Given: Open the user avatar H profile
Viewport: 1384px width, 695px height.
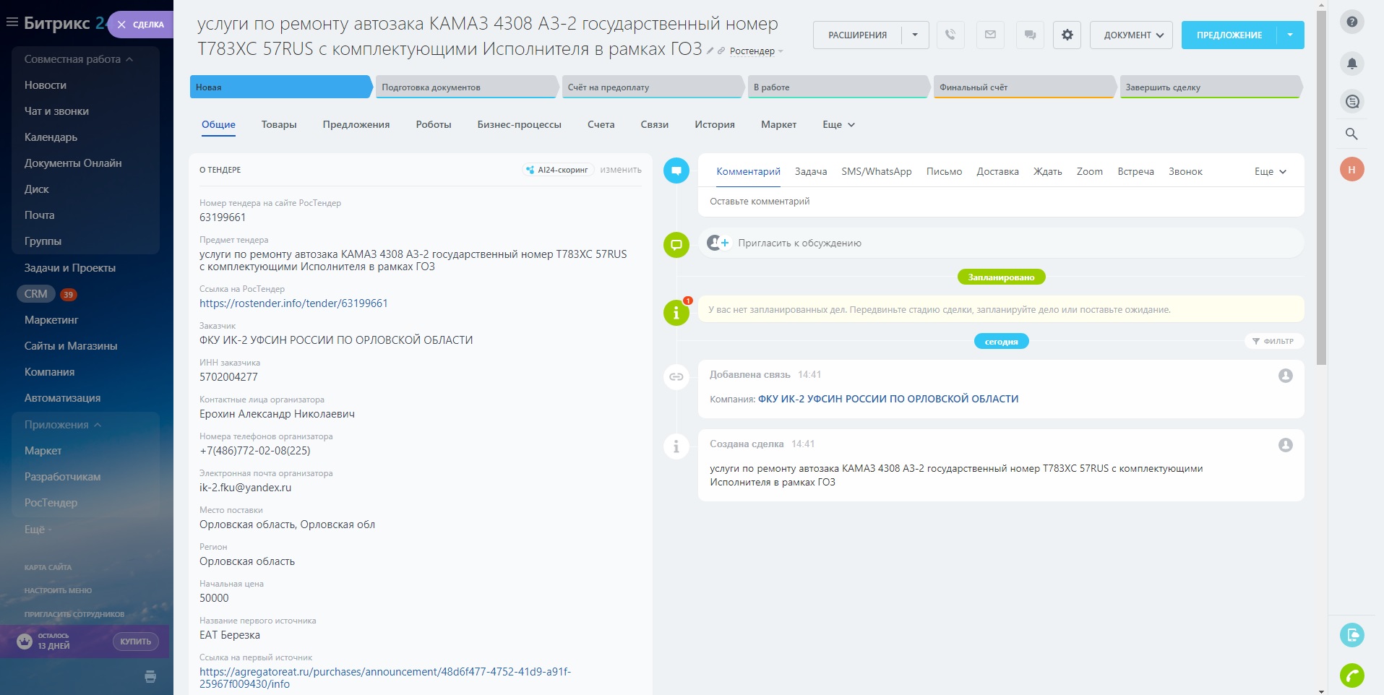Looking at the screenshot, I should (1352, 170).
